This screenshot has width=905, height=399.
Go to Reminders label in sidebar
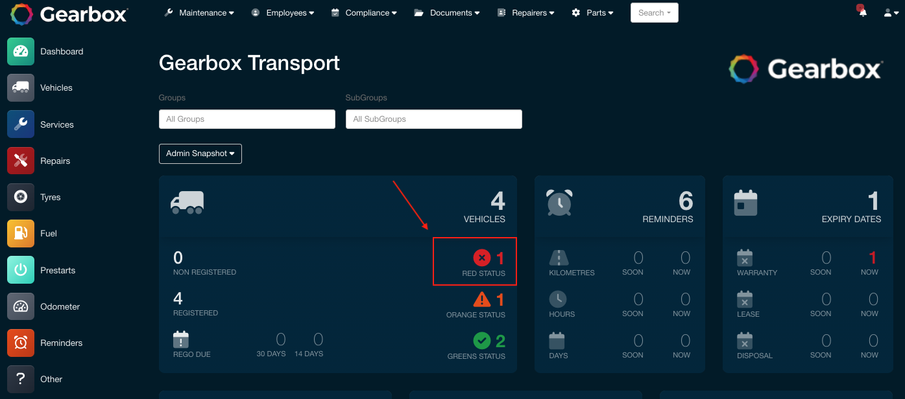(62, 343)
